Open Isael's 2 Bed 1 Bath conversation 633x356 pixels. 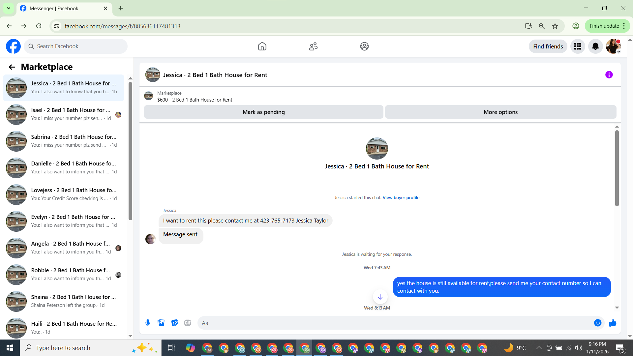[64, 114]
